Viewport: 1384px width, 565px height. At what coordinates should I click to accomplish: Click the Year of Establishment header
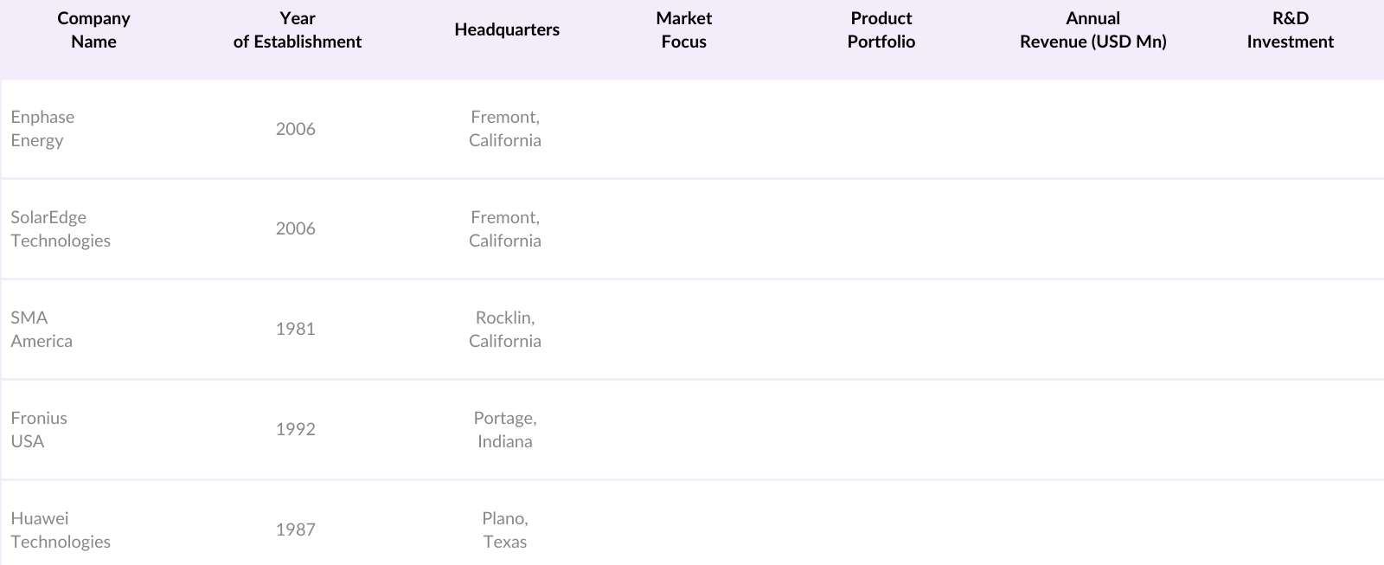[297, 30]
